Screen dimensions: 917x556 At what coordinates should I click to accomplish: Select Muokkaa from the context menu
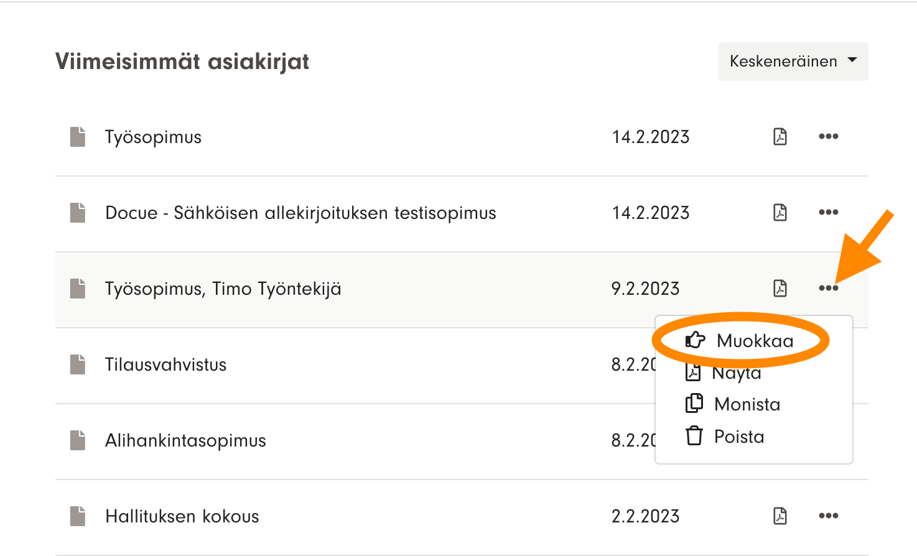click(x=754, y=341)
